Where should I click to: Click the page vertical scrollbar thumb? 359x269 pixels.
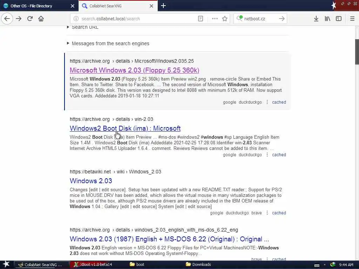click(x=357, y=52)
